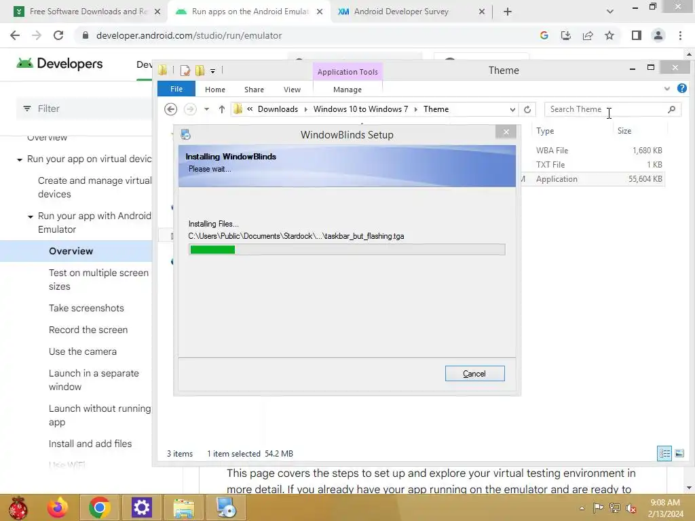695x521 pixels.
Task: Click the Share page icon in Chrome
Action: coord(588,35)
